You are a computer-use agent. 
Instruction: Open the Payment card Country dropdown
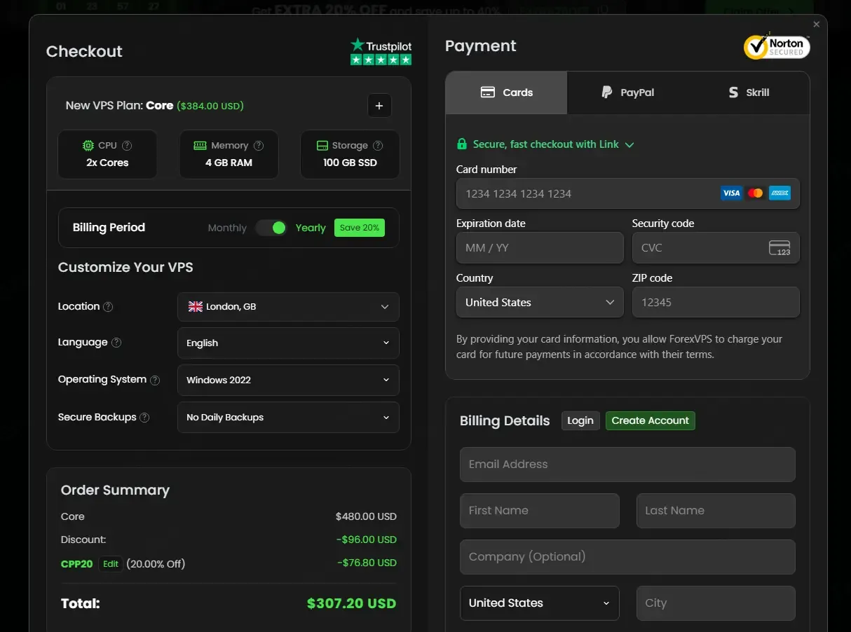click(540, 303)
